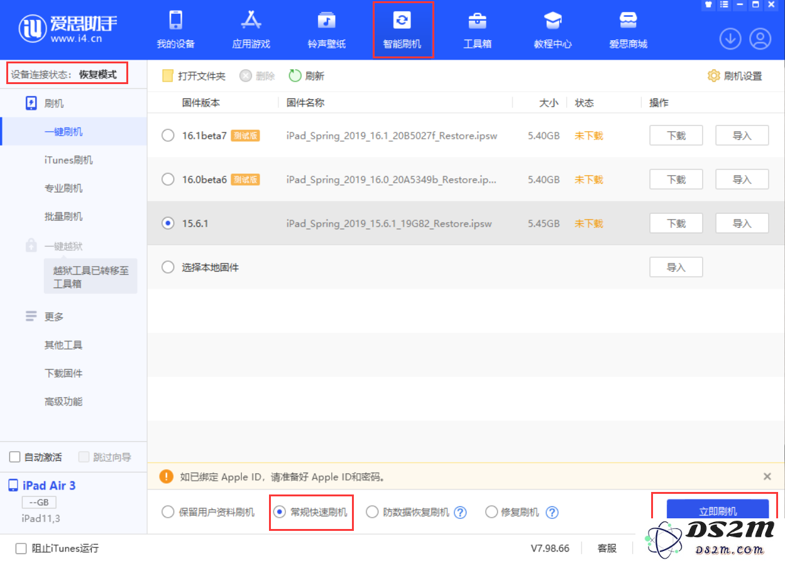The width and height of the screenshot is (785, 561).
Task: Click the 状态 column header
Action: click(585, 103)
